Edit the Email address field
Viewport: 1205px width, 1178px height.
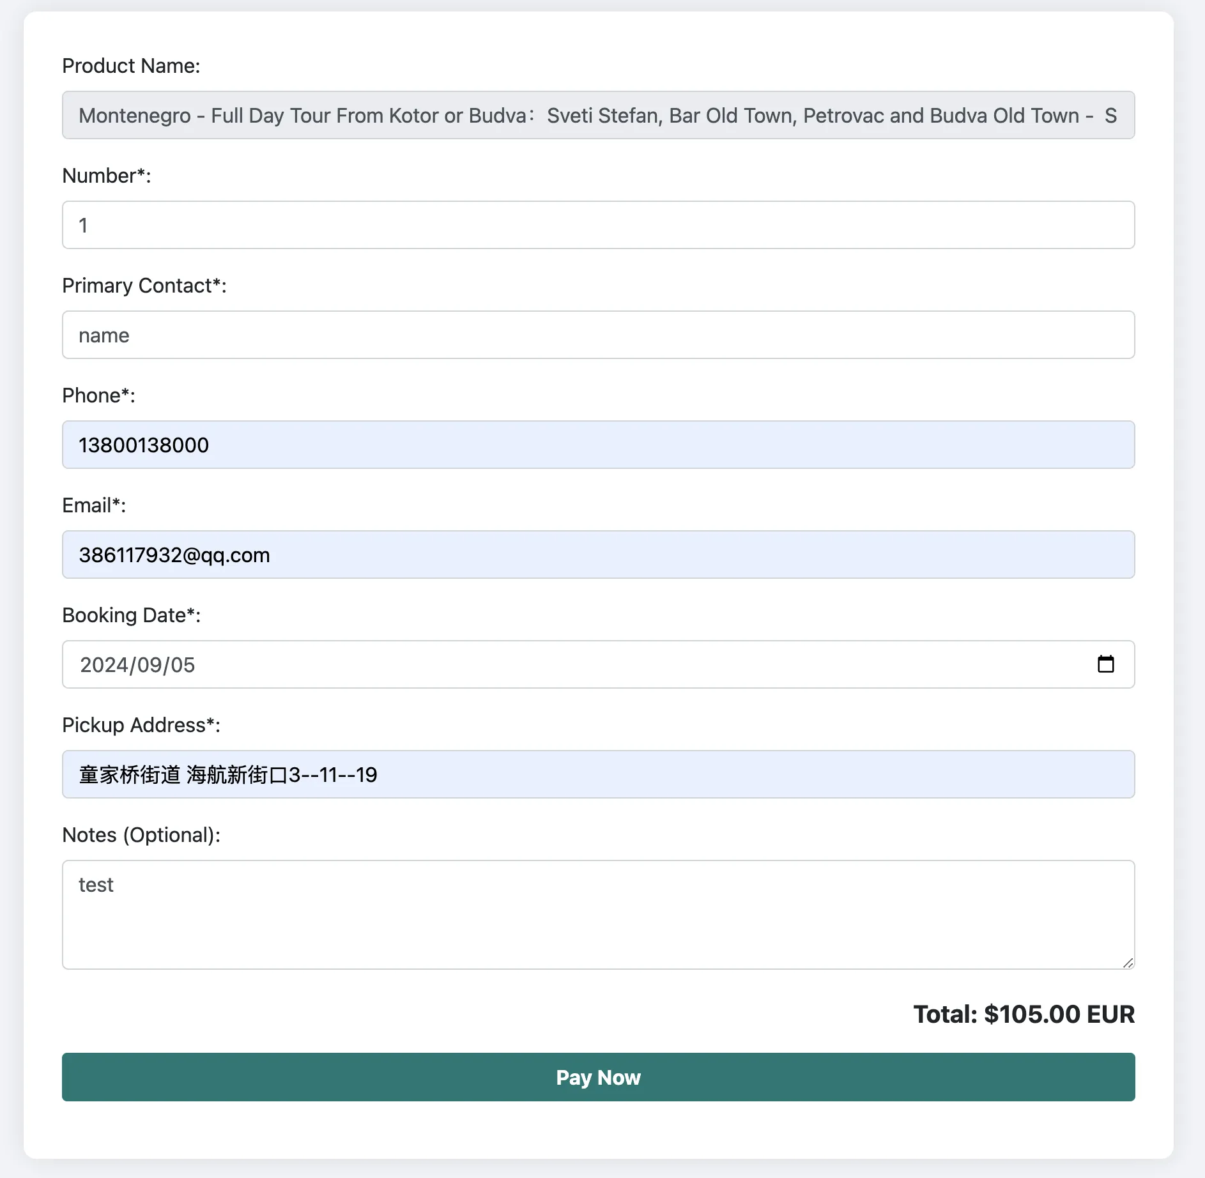click(599, 555)
